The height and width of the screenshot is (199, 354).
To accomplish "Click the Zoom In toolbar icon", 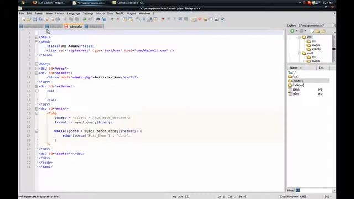I will tap(112, 19).
